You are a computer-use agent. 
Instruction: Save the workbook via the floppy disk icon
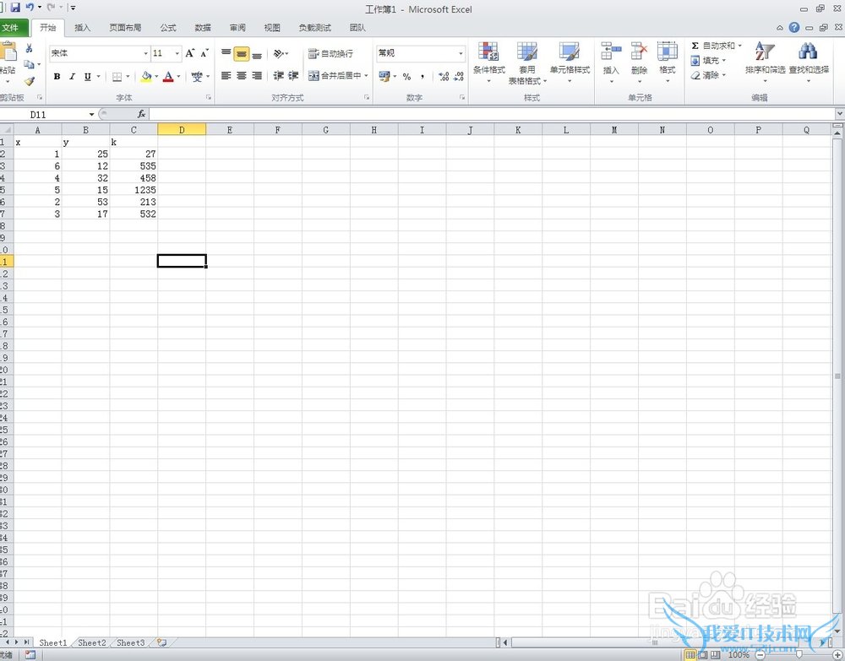[15, 8]
